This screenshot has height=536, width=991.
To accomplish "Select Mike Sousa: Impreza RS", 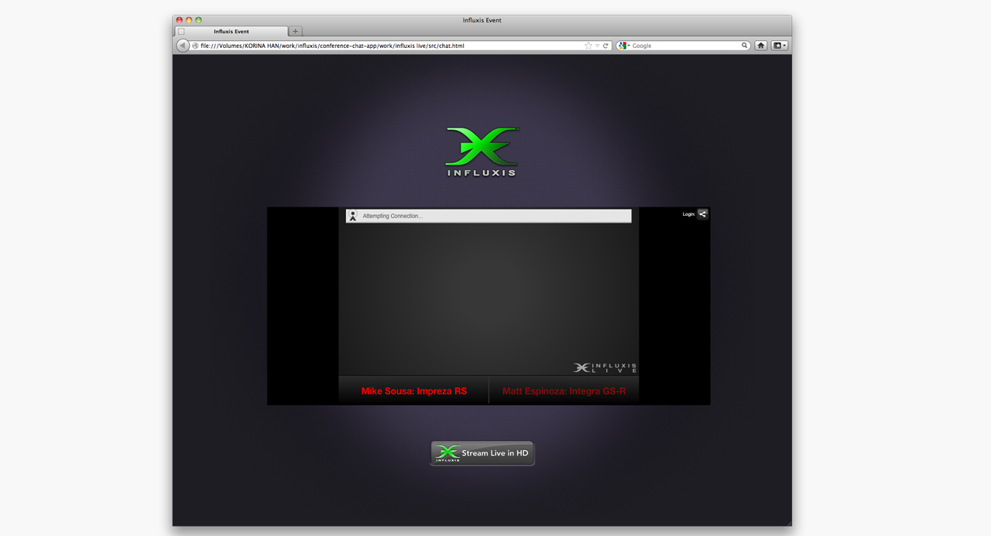I will [x=413, y=391].
